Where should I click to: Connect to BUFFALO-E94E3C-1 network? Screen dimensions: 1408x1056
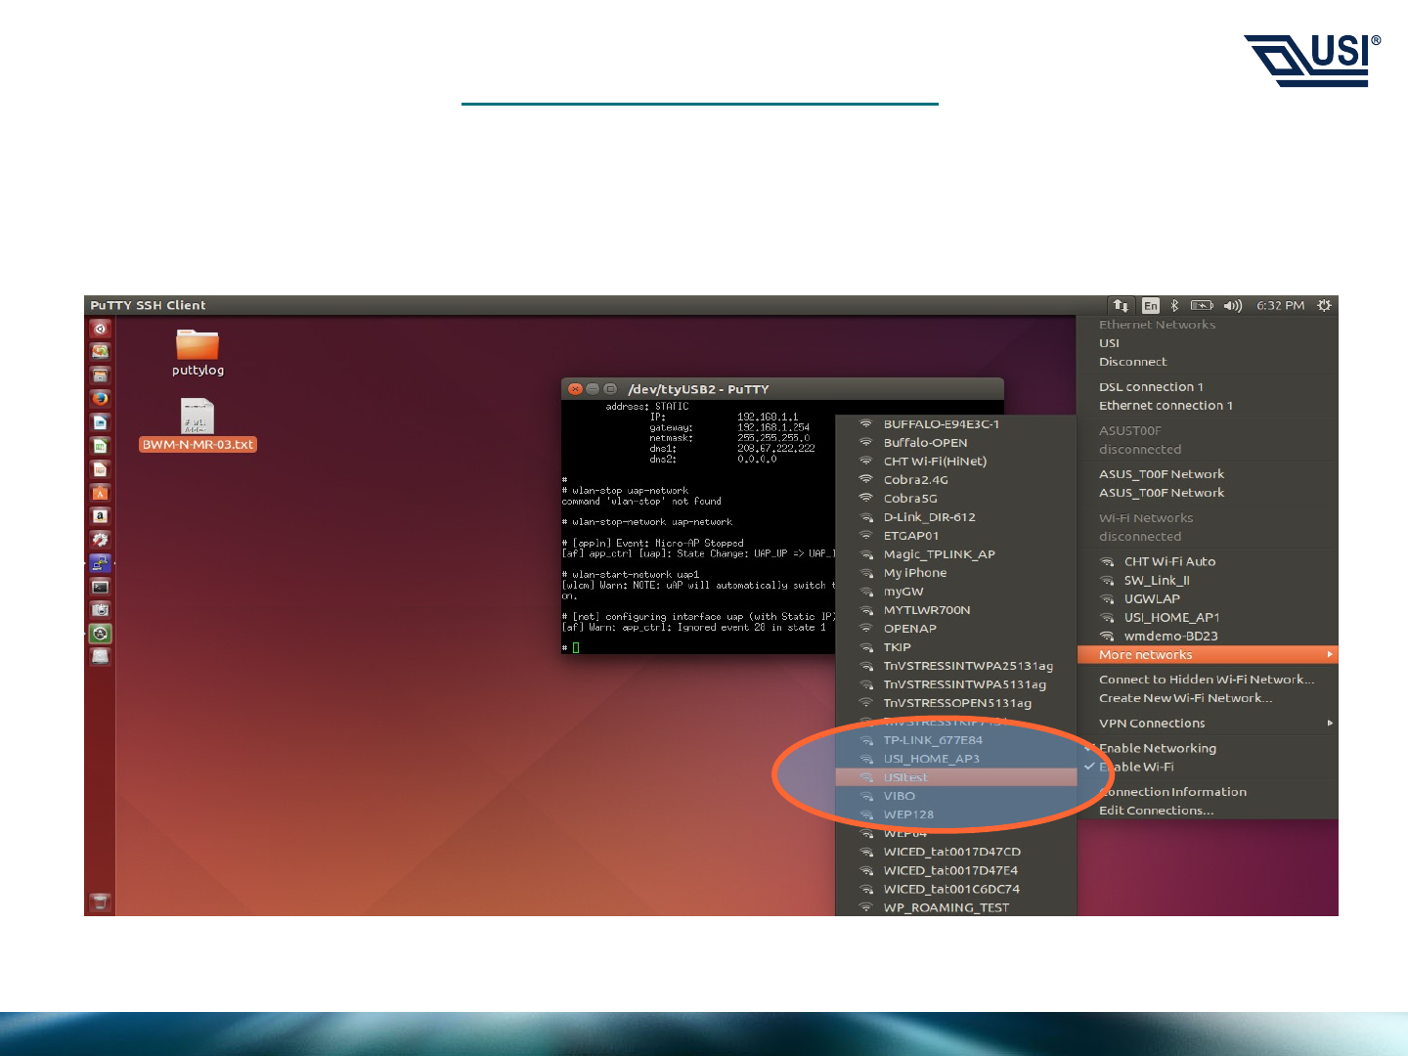(956, 424)
